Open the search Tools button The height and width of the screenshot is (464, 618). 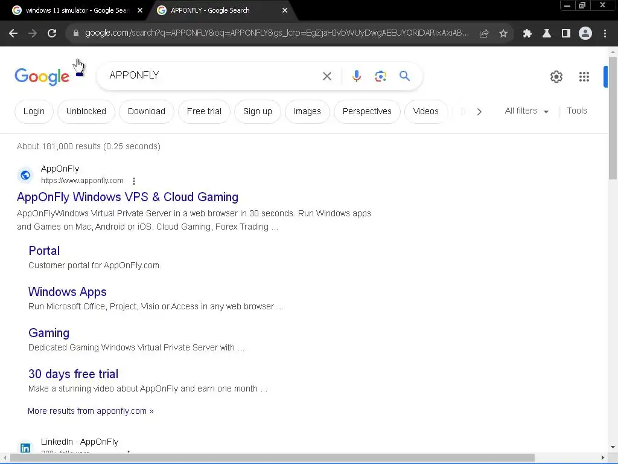tap(576, 111)
